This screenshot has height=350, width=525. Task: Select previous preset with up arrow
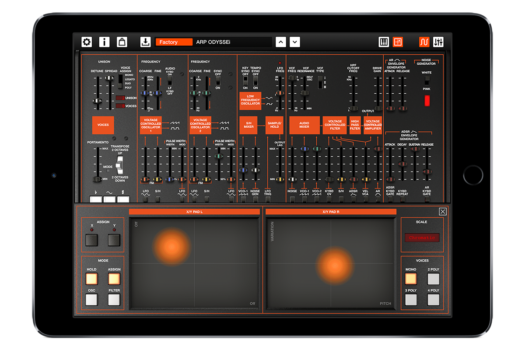coord(281,42)
